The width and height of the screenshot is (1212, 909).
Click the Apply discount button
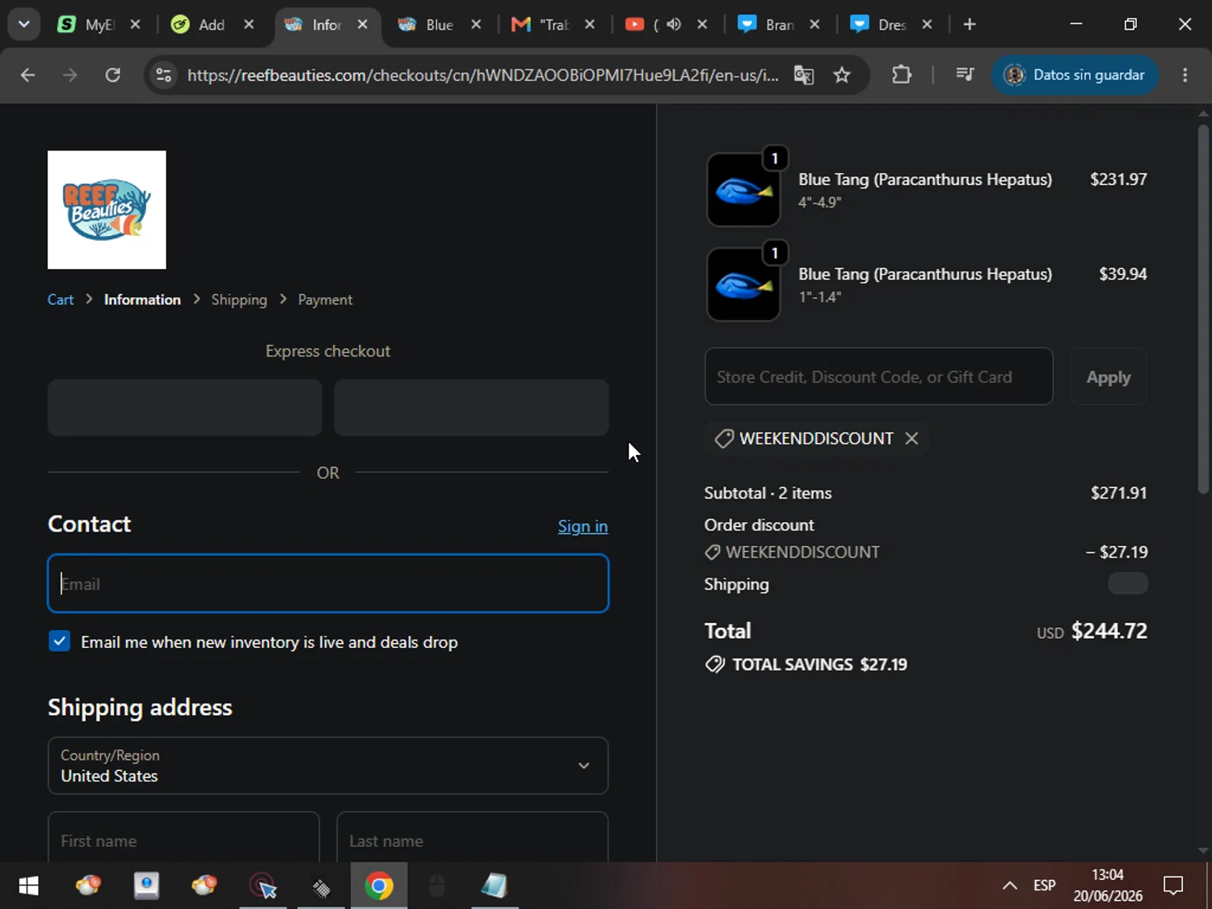pyautogui.click(x=1109, y=377)
